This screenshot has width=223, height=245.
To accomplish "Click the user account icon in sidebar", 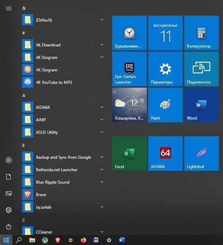I will 8,160.
